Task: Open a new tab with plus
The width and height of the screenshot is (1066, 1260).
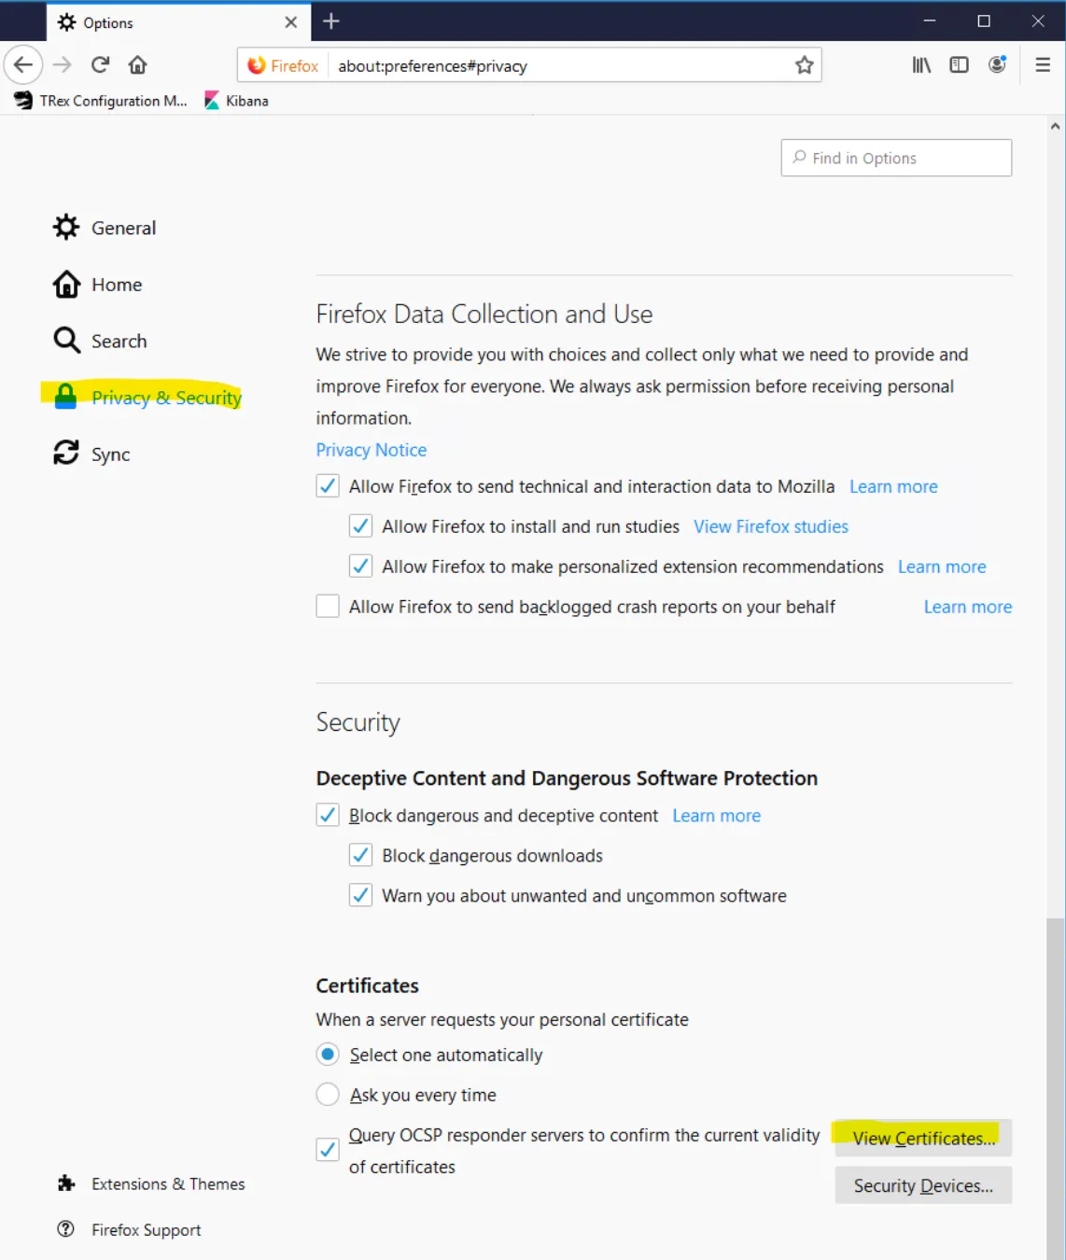Action: pos(331,21)
